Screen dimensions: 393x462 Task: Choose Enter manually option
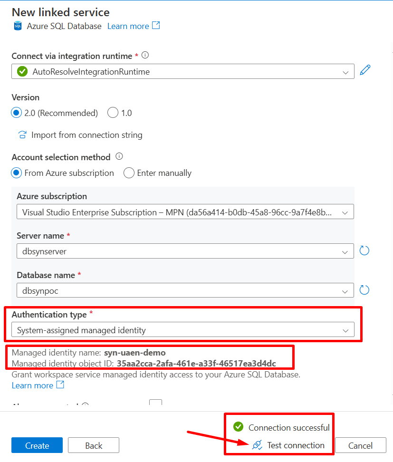tap(129, 173)
